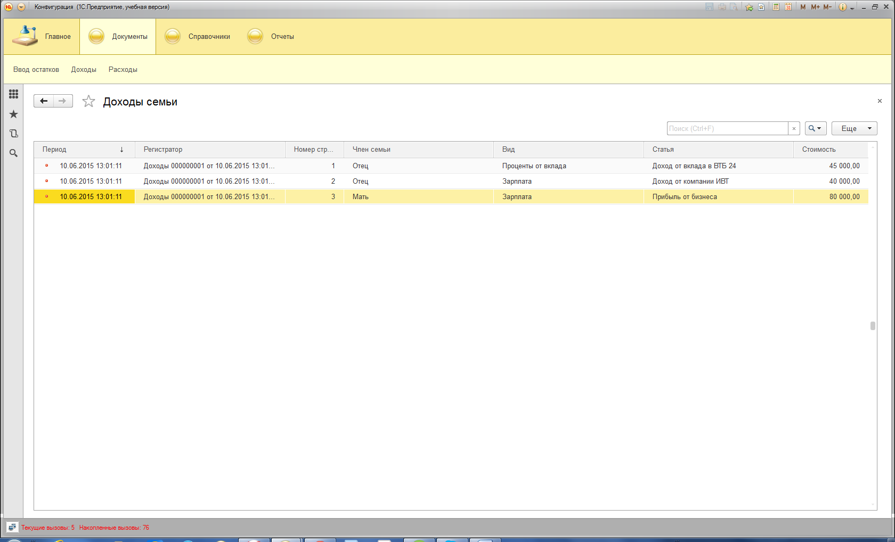Select the row with Проценты от вклада
The height and width of the screenshot is (542, 895).
[534, 166]
